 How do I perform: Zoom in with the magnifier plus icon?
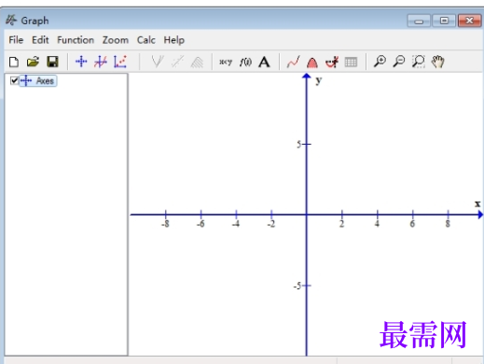(380, 62)
